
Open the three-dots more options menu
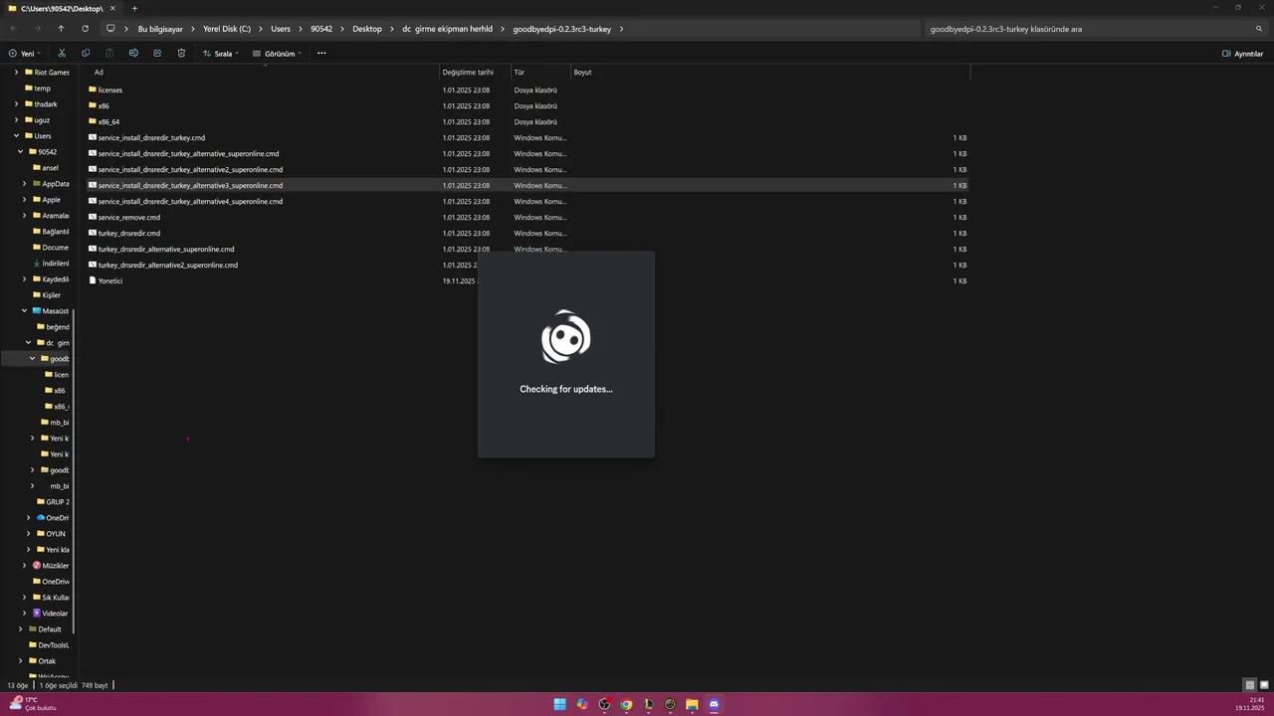click(321, 53)
